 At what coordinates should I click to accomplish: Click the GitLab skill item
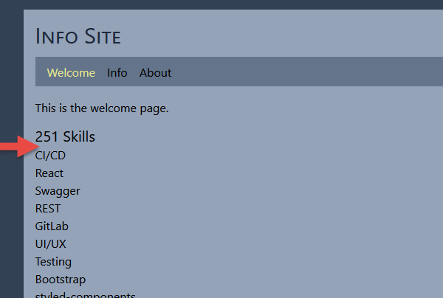[x=52, y=226]
